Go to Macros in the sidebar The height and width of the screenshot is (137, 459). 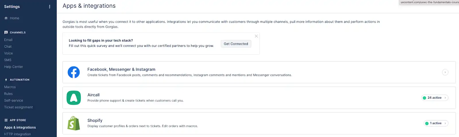click(10, 87)
